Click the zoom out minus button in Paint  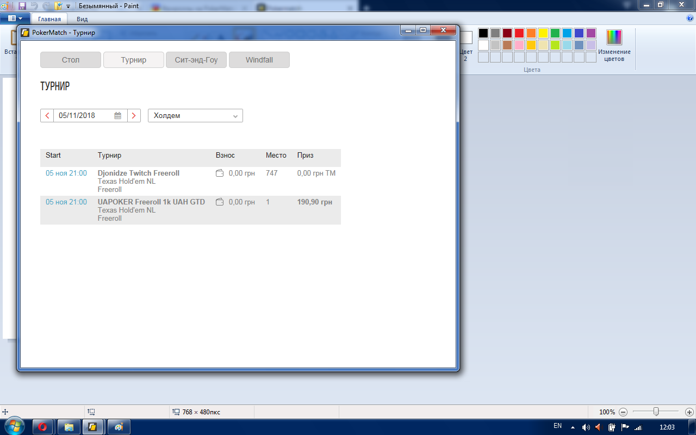pyautogui.click(x=623, y=412)
